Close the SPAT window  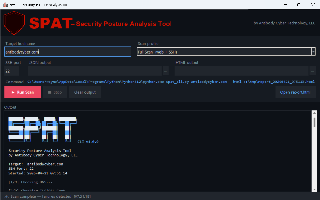click(x=313, y=5)
